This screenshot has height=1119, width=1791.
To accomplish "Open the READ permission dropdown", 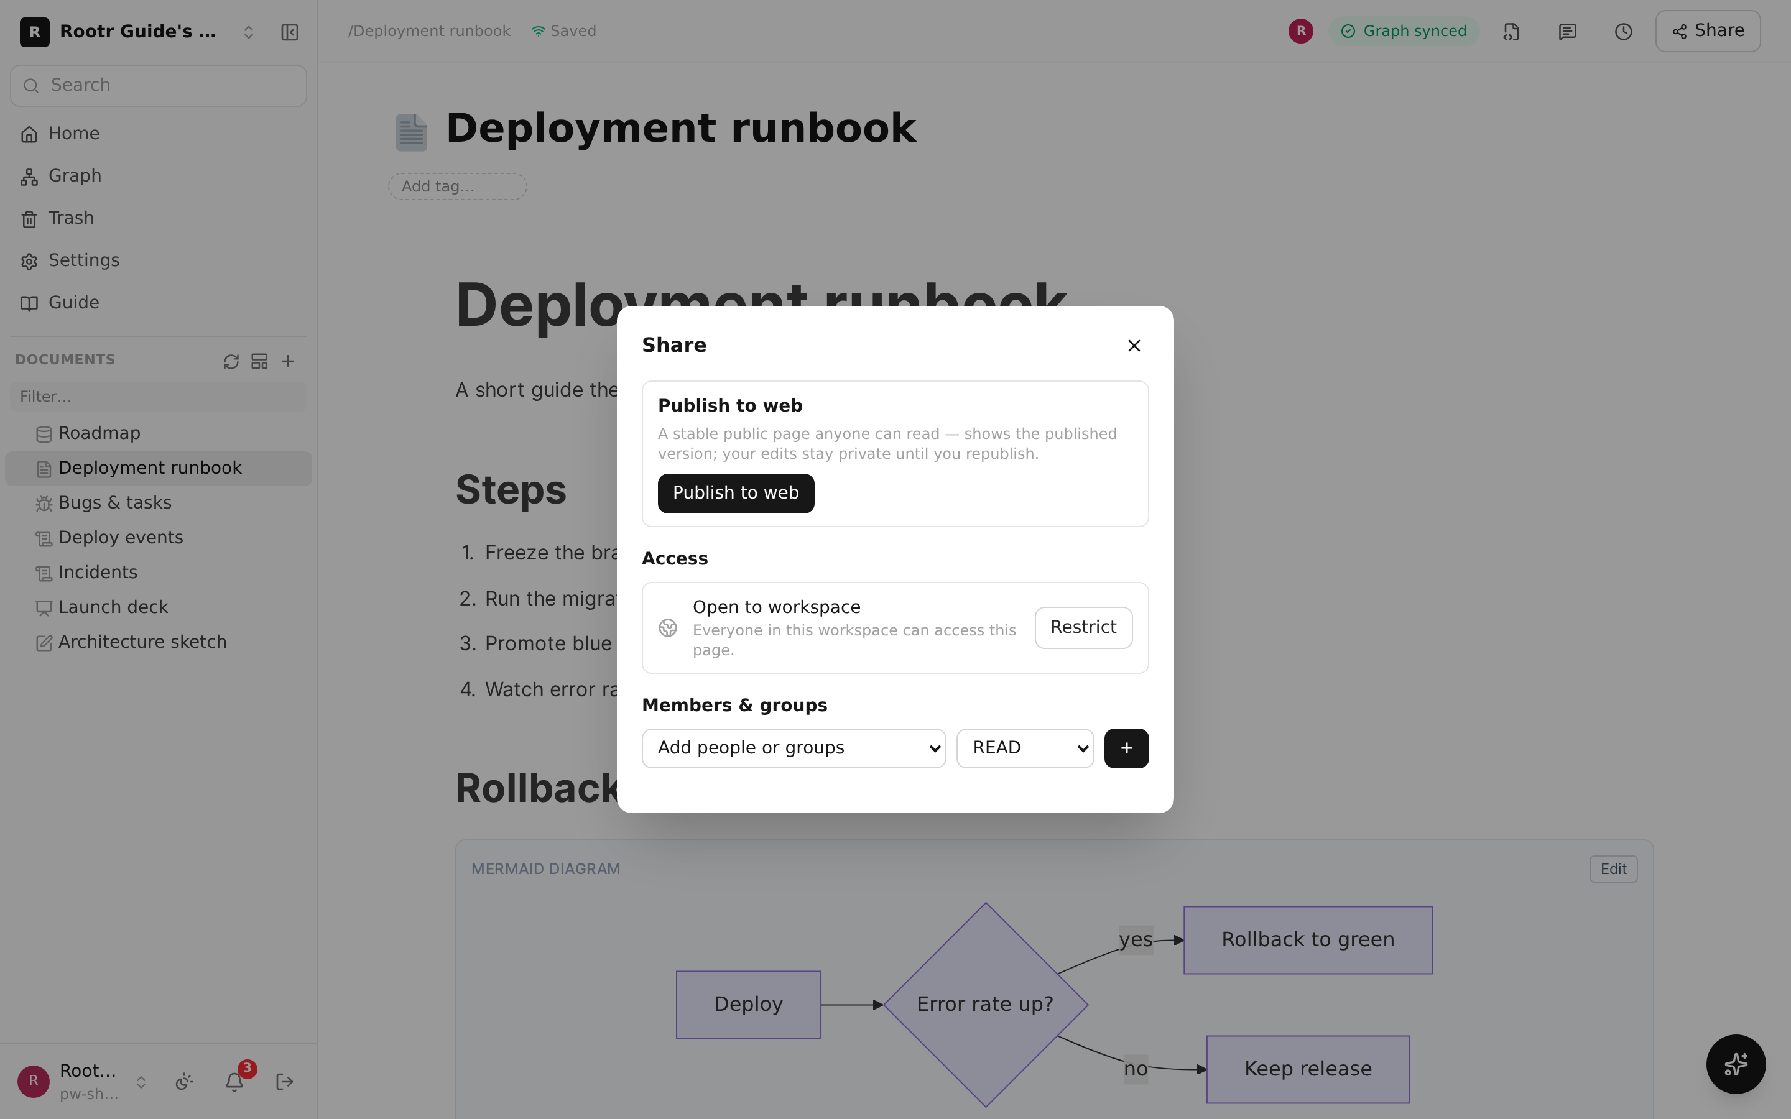I will tap(1025, 748).
